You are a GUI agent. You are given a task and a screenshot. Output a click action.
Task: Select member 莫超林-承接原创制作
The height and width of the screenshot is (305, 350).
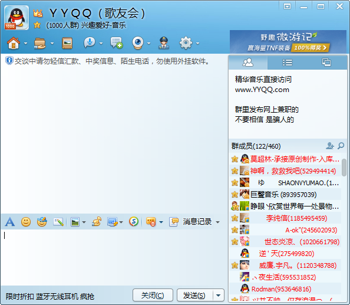point(285,159)
